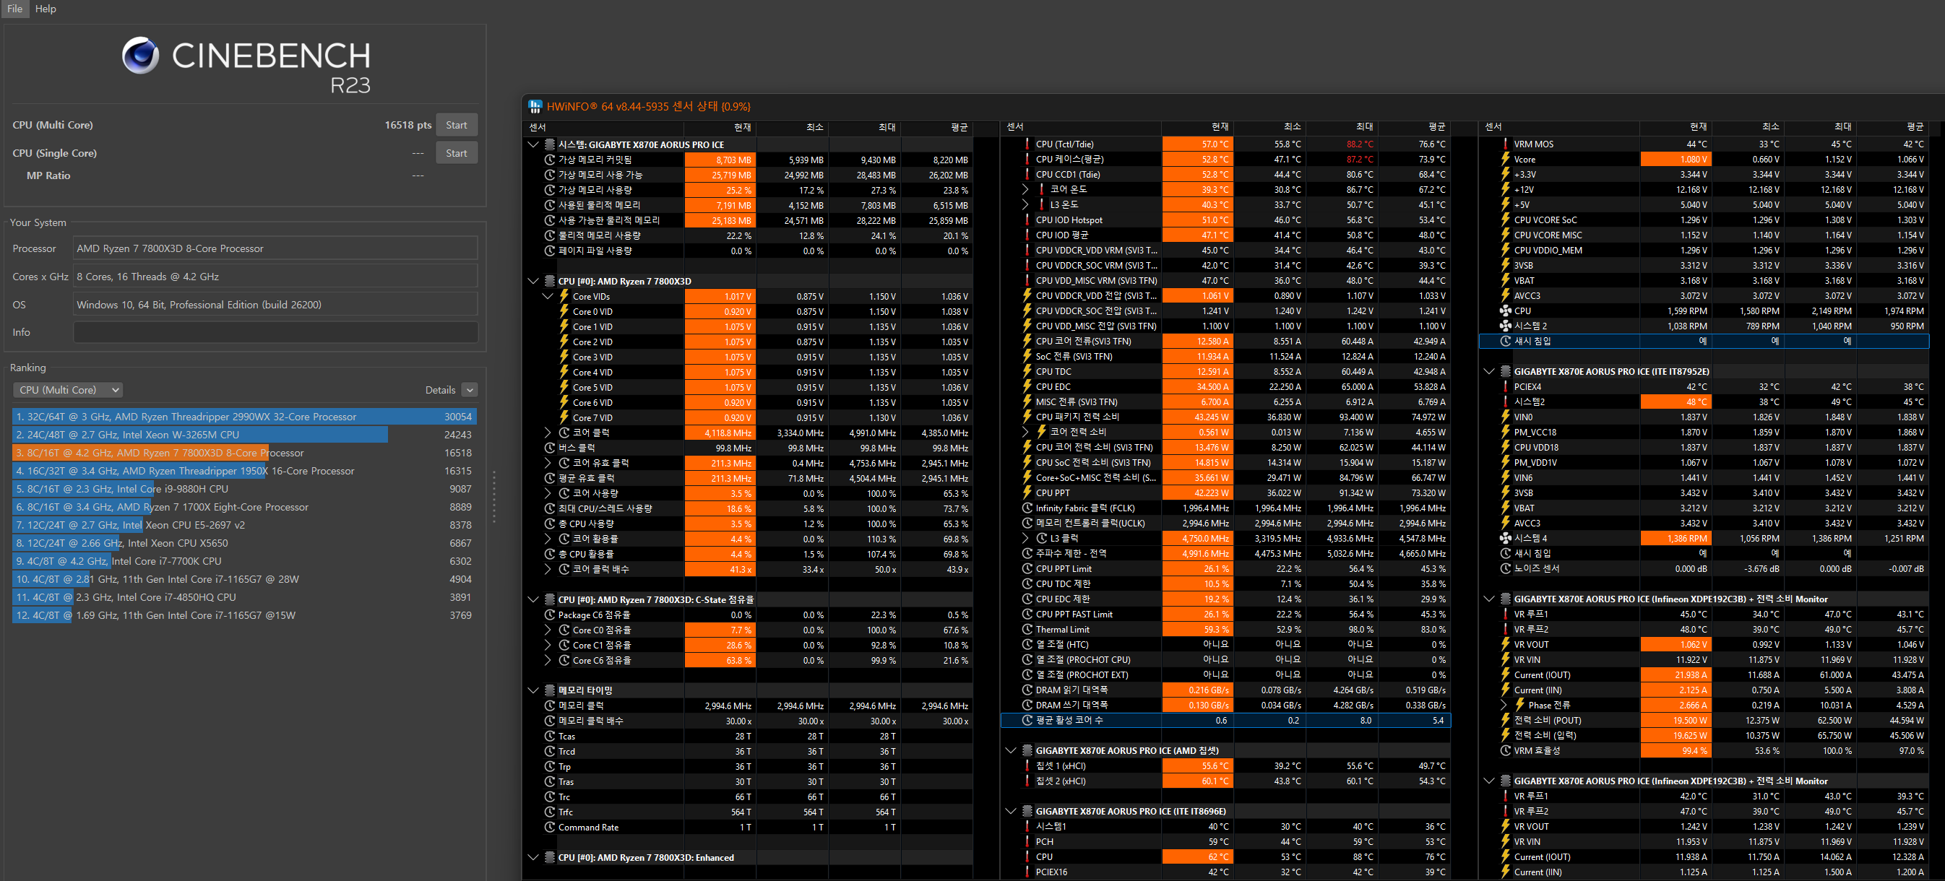Click the clock icon beside 페이지 파일 사용량
The width and height of the screenshot is (1945, 881).
(550, 250)
